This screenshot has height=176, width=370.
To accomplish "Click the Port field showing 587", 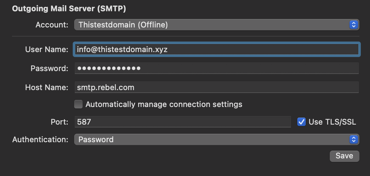I will pos(183,122).
